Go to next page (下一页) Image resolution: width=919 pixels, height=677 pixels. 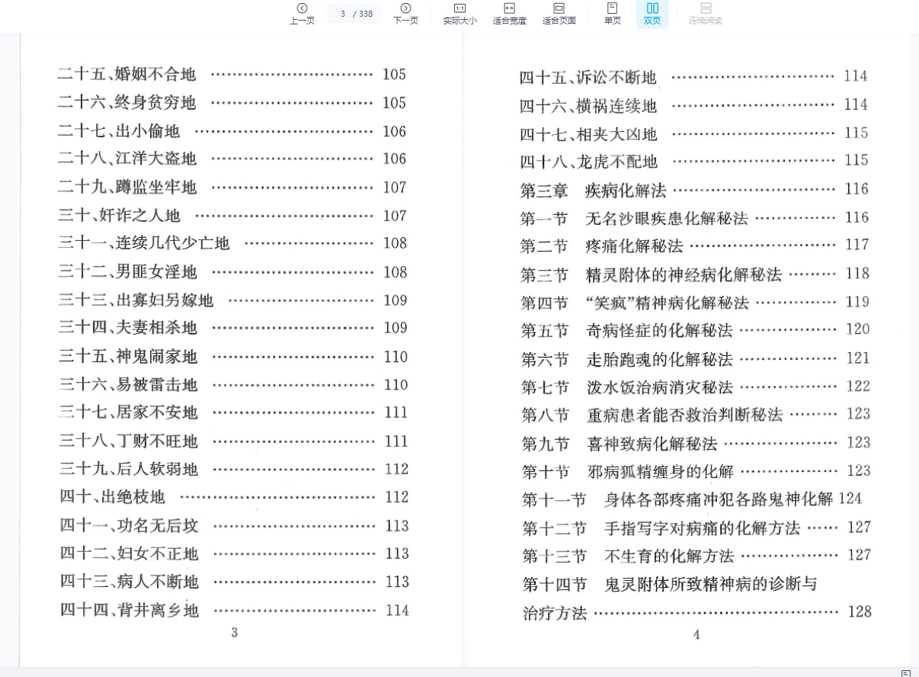[x=405, y=14]
